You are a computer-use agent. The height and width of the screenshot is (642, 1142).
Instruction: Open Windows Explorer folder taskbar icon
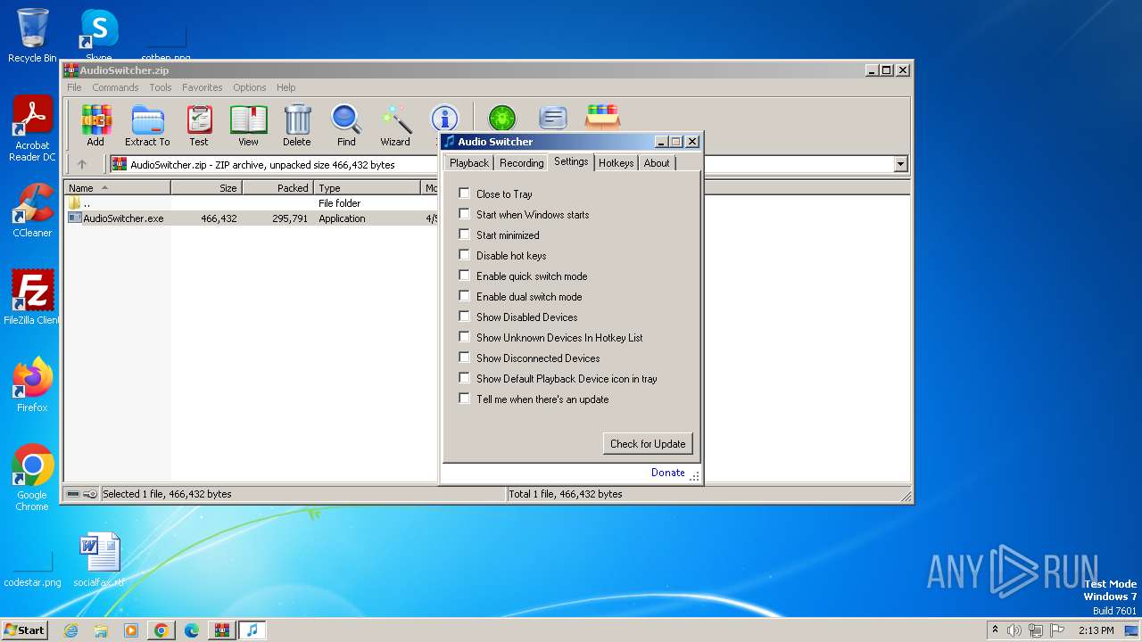(101, 630)
